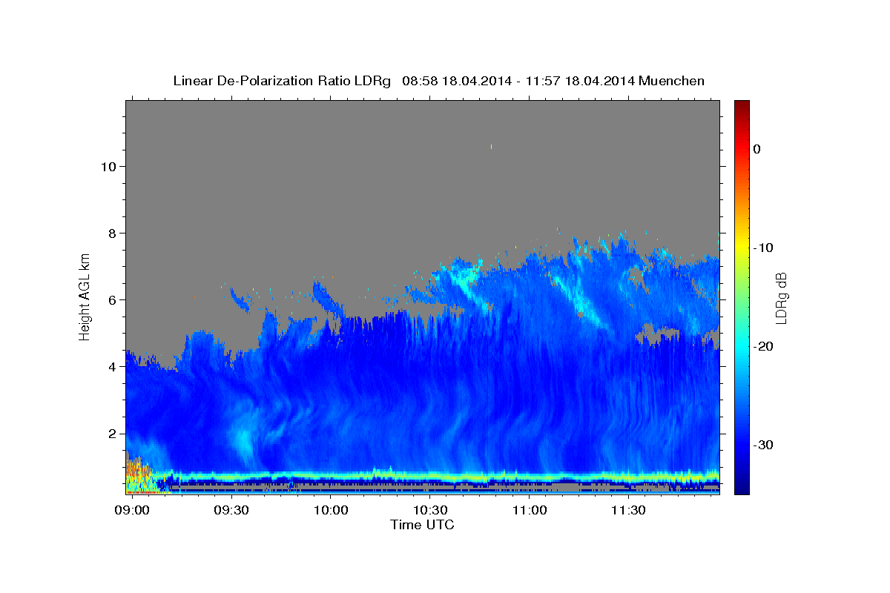Click the 11:00 time tick label
The image size is (890, 593).
pos(530,511)
